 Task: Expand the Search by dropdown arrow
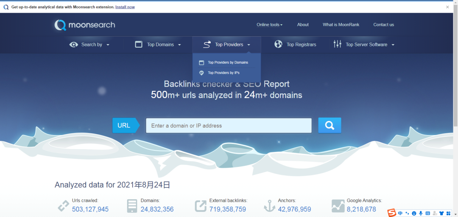click(x=108, y=45)
